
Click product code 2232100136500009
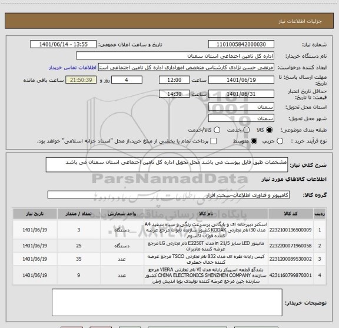point(290,230)
